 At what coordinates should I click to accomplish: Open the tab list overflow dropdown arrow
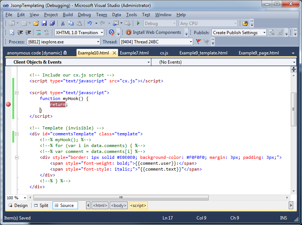point(293,53)
